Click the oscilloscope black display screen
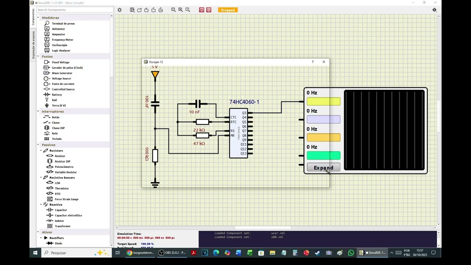 pyautogui.click(x=384, y=130)
